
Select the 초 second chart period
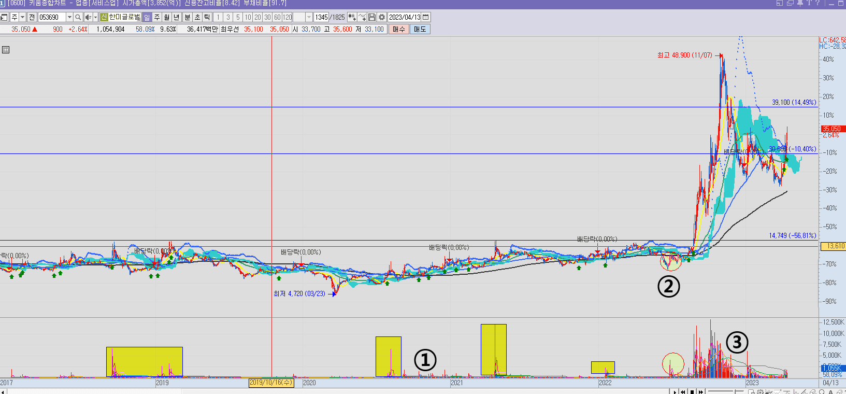pos(197,17)
